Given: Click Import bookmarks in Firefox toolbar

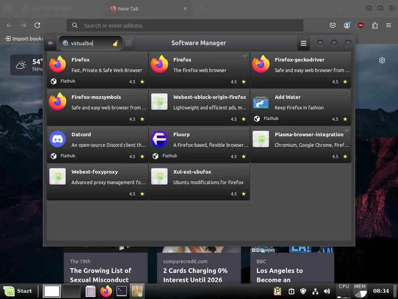Looking at the screenshot, I should [x=24, y=39].
